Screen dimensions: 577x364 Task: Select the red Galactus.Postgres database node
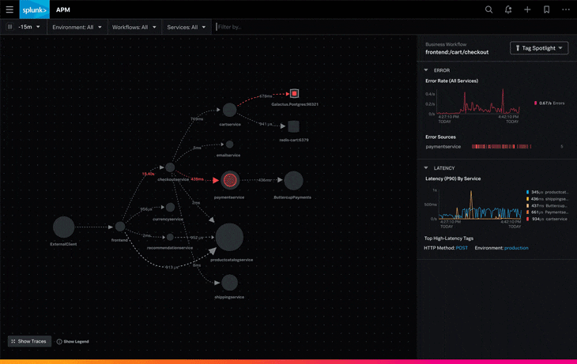(294, 93)
